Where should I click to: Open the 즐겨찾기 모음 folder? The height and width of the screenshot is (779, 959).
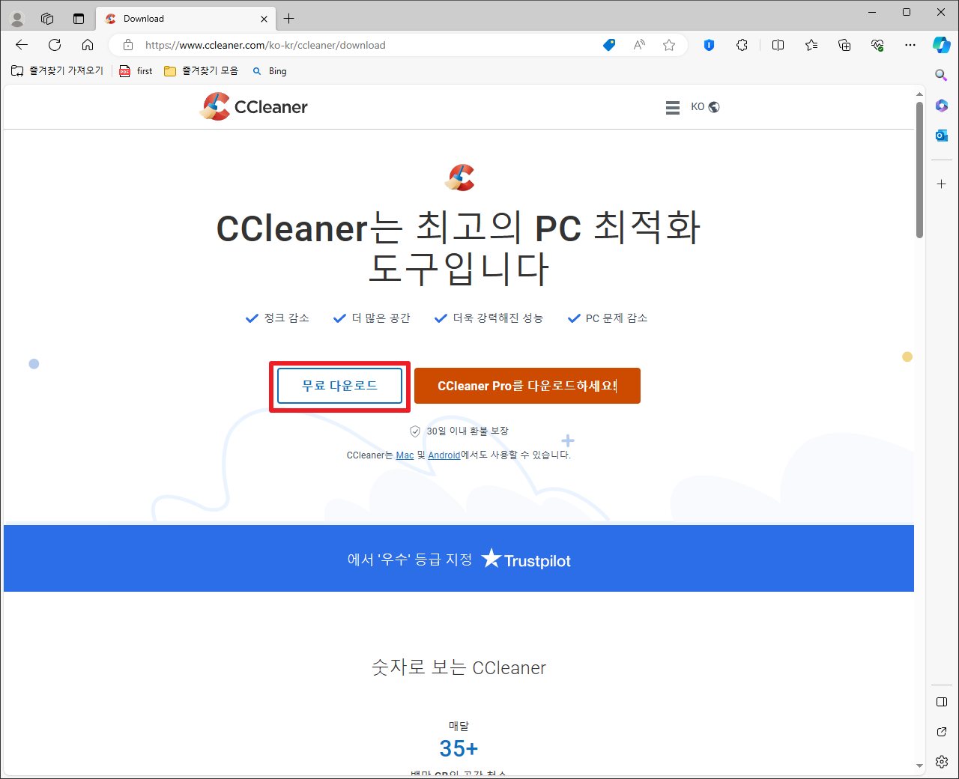pos(201,70)
